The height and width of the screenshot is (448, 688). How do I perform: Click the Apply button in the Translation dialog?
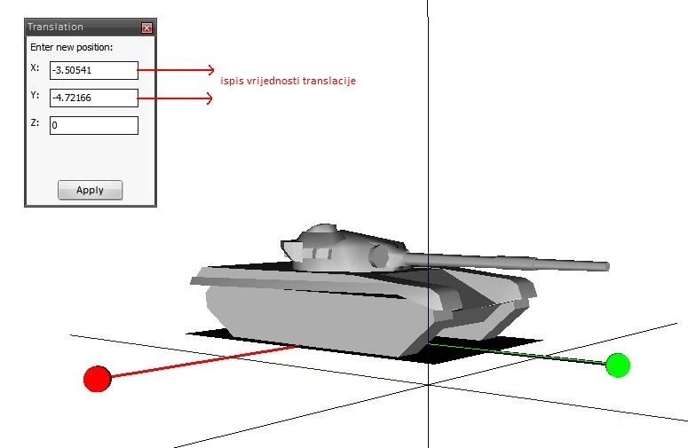coord(90,190)
